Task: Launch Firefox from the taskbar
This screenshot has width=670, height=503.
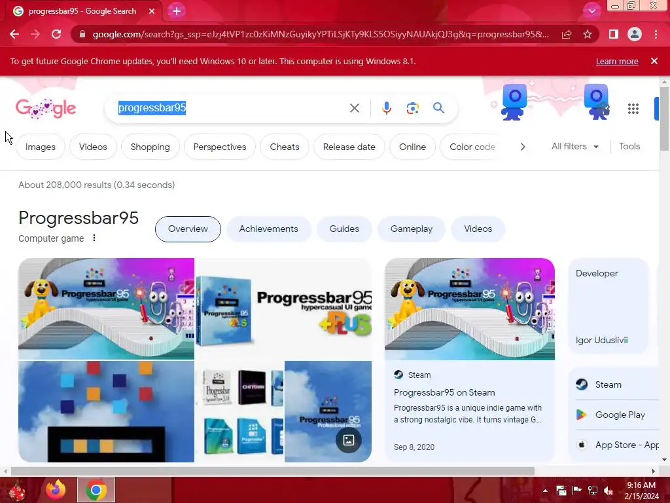Action: (x=56, y=490)
